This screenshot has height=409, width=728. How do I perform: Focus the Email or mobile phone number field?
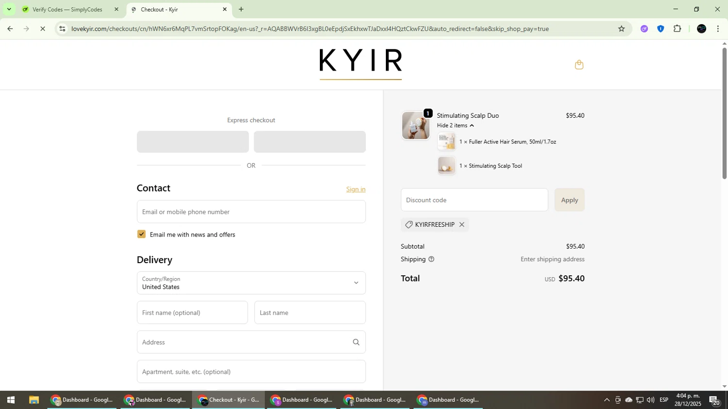click(251, 212)
